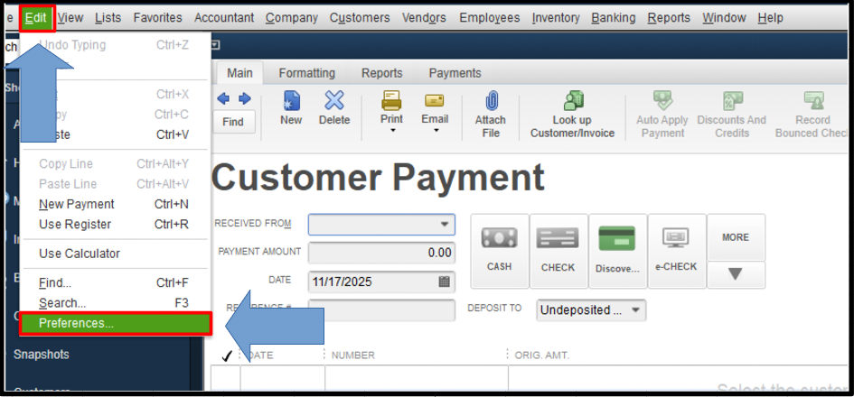This screenshot has height=397, width=854.
Task: Select Use Register in Edit menu
Action: [114, 224]
